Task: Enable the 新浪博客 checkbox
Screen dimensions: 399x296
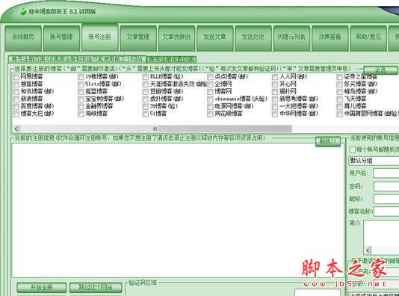Action: click(16, 99)
